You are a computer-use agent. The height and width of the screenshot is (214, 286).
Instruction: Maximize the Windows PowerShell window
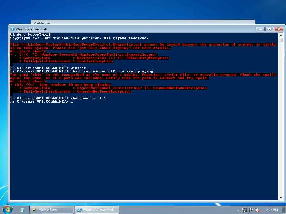click(270, 29)
